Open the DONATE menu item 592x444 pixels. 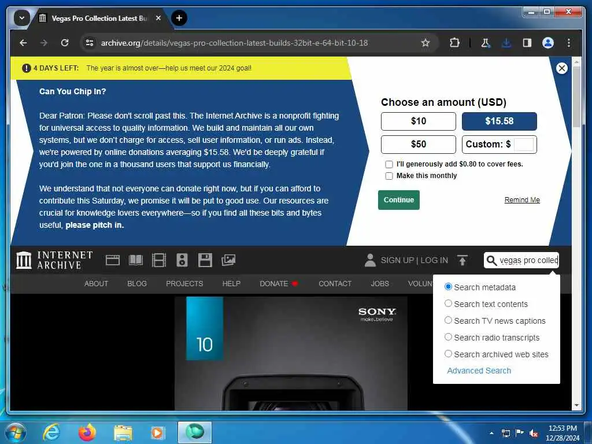click(x=278, y=283)
